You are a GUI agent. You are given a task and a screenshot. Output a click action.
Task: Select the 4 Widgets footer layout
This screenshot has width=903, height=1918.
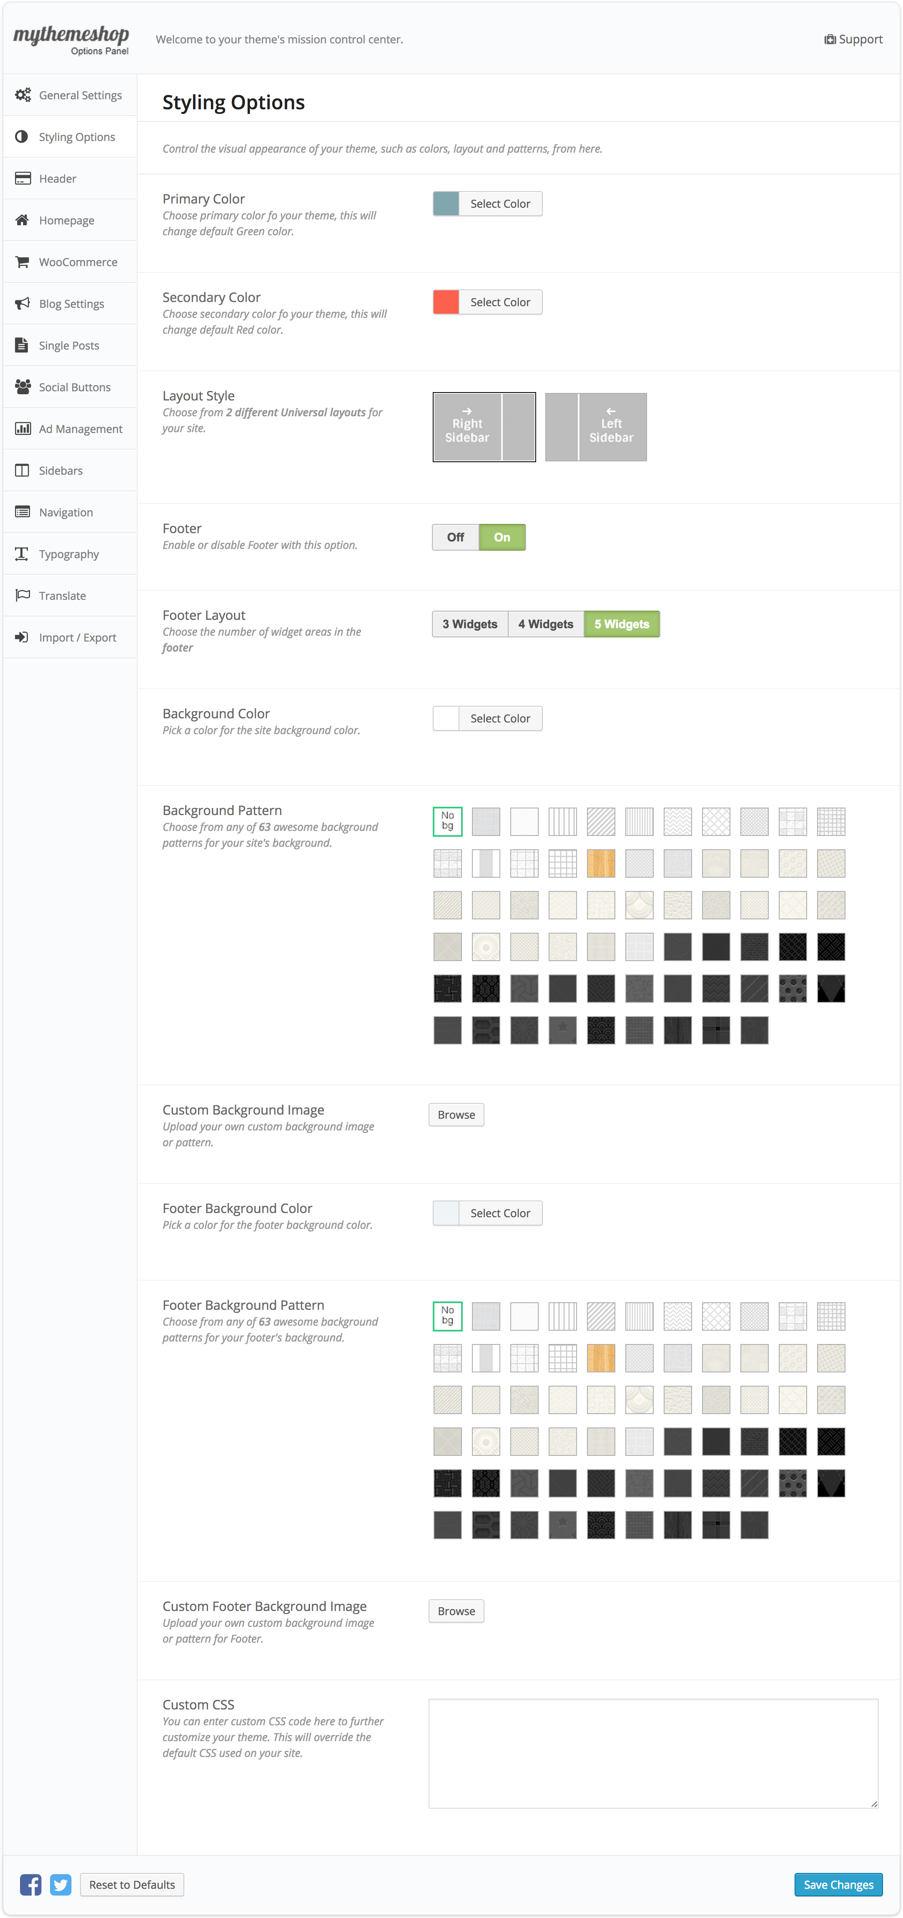(546, 624)
